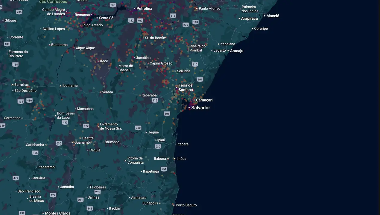Click the 116 shield below Itaberaba
This screenshot has width=380, height=215.
coord(155,100)
